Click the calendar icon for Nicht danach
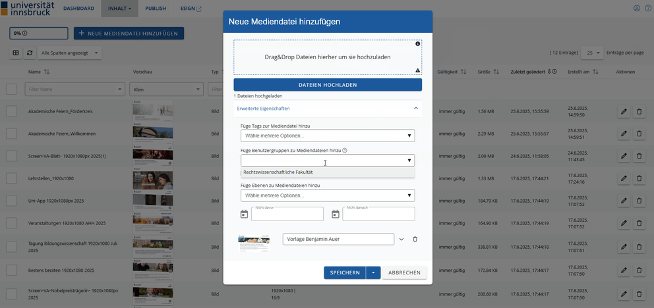 point(335,214)
